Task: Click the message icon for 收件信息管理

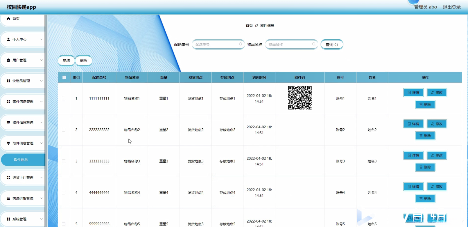Action: point(8,123)
